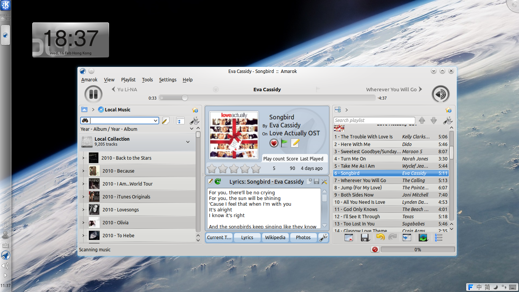
Task: Open bookmarks star in the media sources panel
Action: (x=195, y=110)
